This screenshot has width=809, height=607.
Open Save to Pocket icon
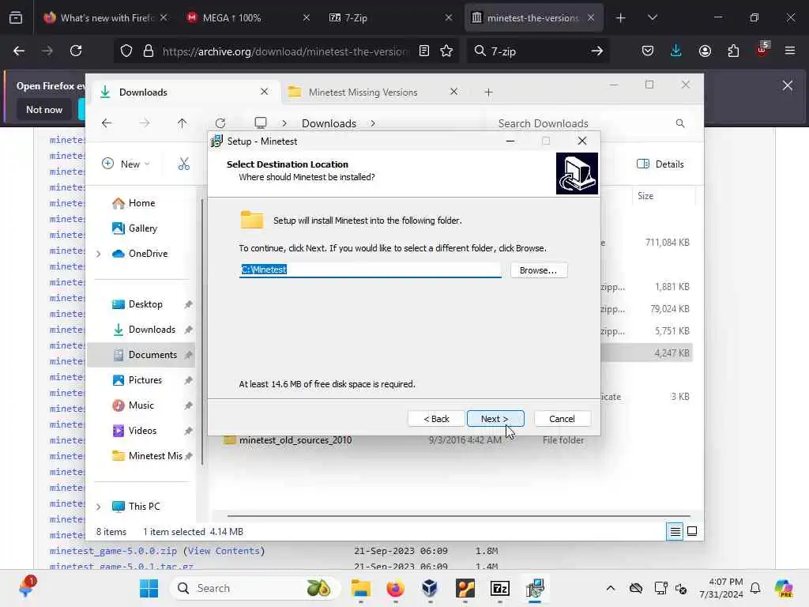pos(648,51)
